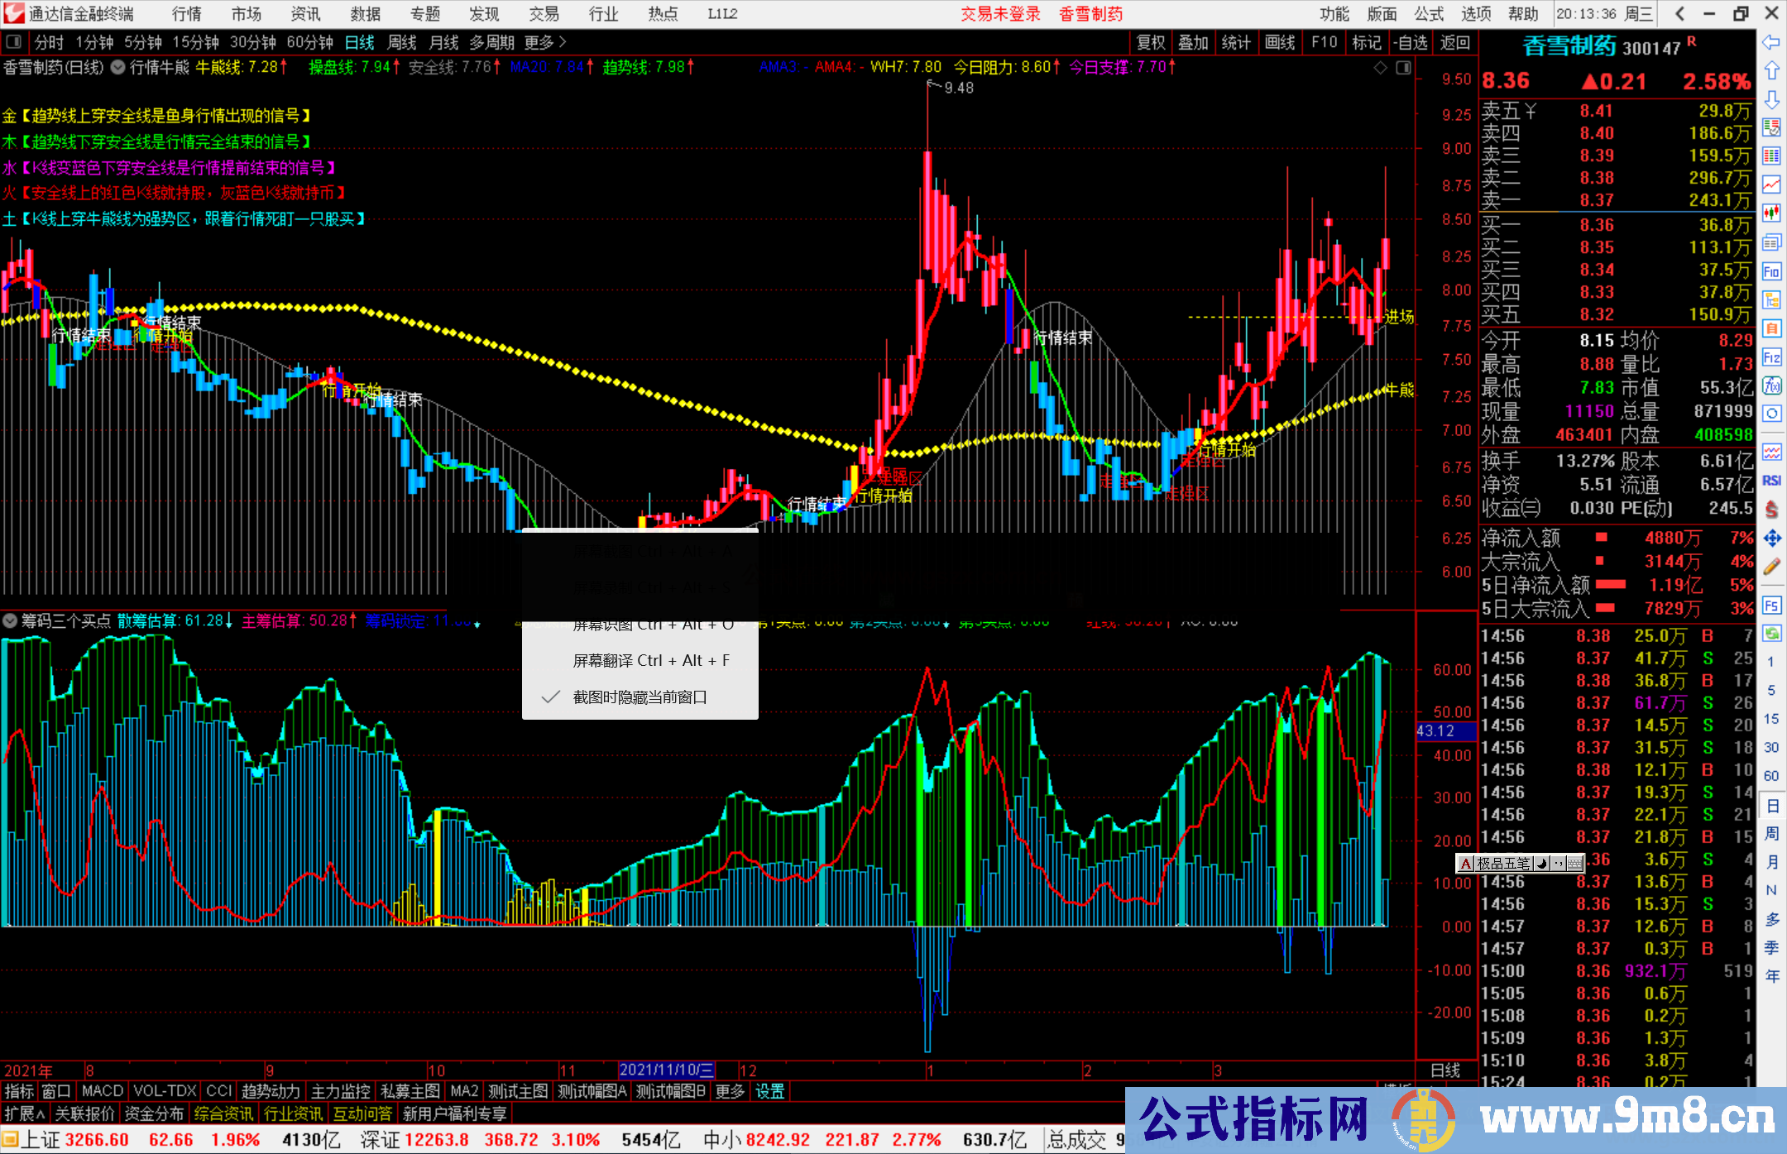Click the back arrow icon in right sidebar
The image size is (1787, 1154).
point(1771,42)
